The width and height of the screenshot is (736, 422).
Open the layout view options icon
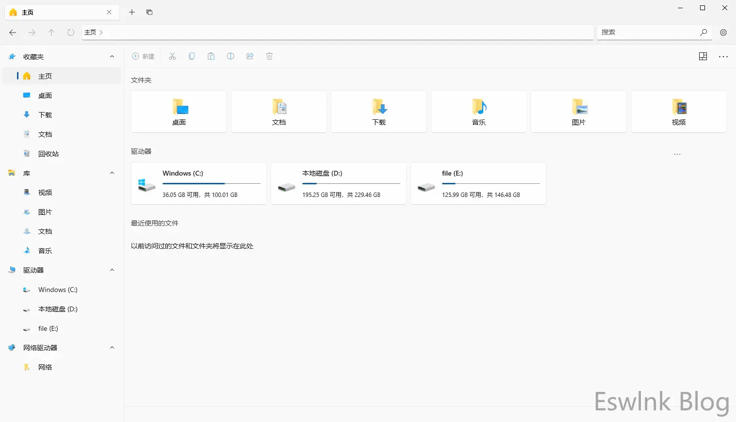[703, 56]
